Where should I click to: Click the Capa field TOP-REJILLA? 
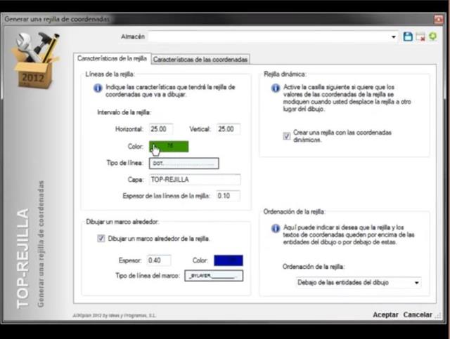click(x=195, y=180)
